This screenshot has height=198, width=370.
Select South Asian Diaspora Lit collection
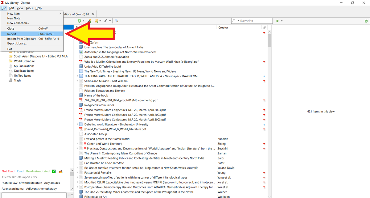[41, 56]
